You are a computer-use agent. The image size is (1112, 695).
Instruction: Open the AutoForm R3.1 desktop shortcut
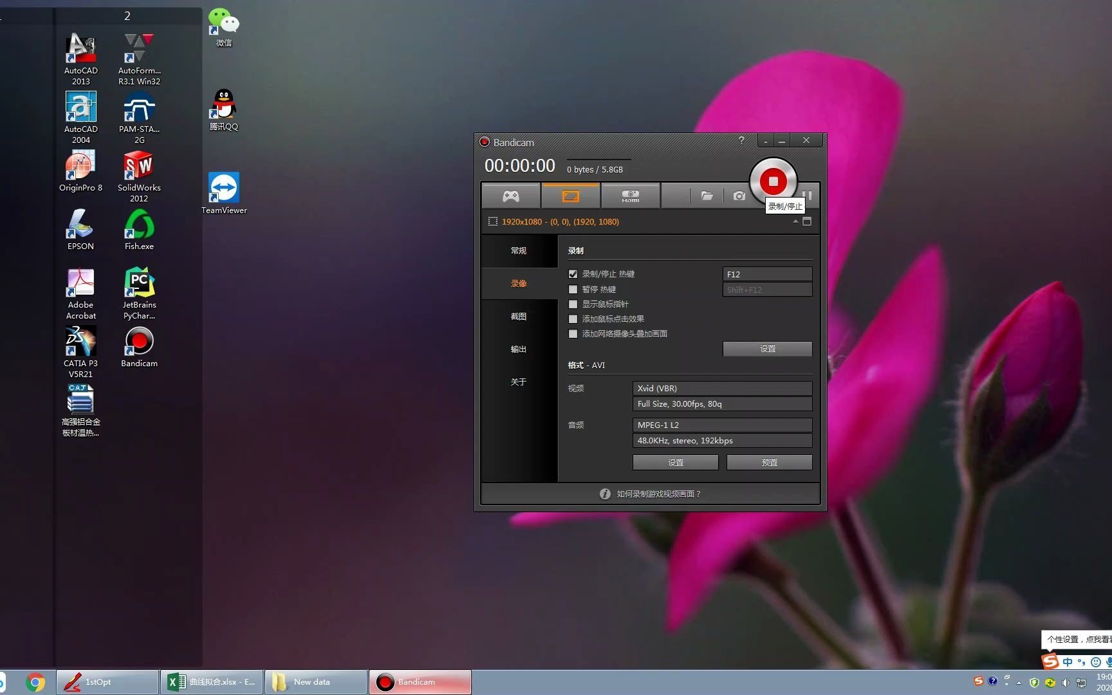(139, 59)
